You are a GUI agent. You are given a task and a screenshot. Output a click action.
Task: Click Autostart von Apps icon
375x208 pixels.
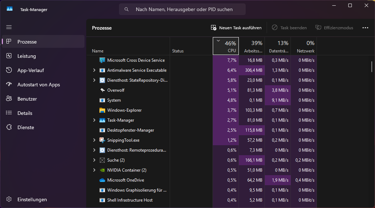click(9, 85)
